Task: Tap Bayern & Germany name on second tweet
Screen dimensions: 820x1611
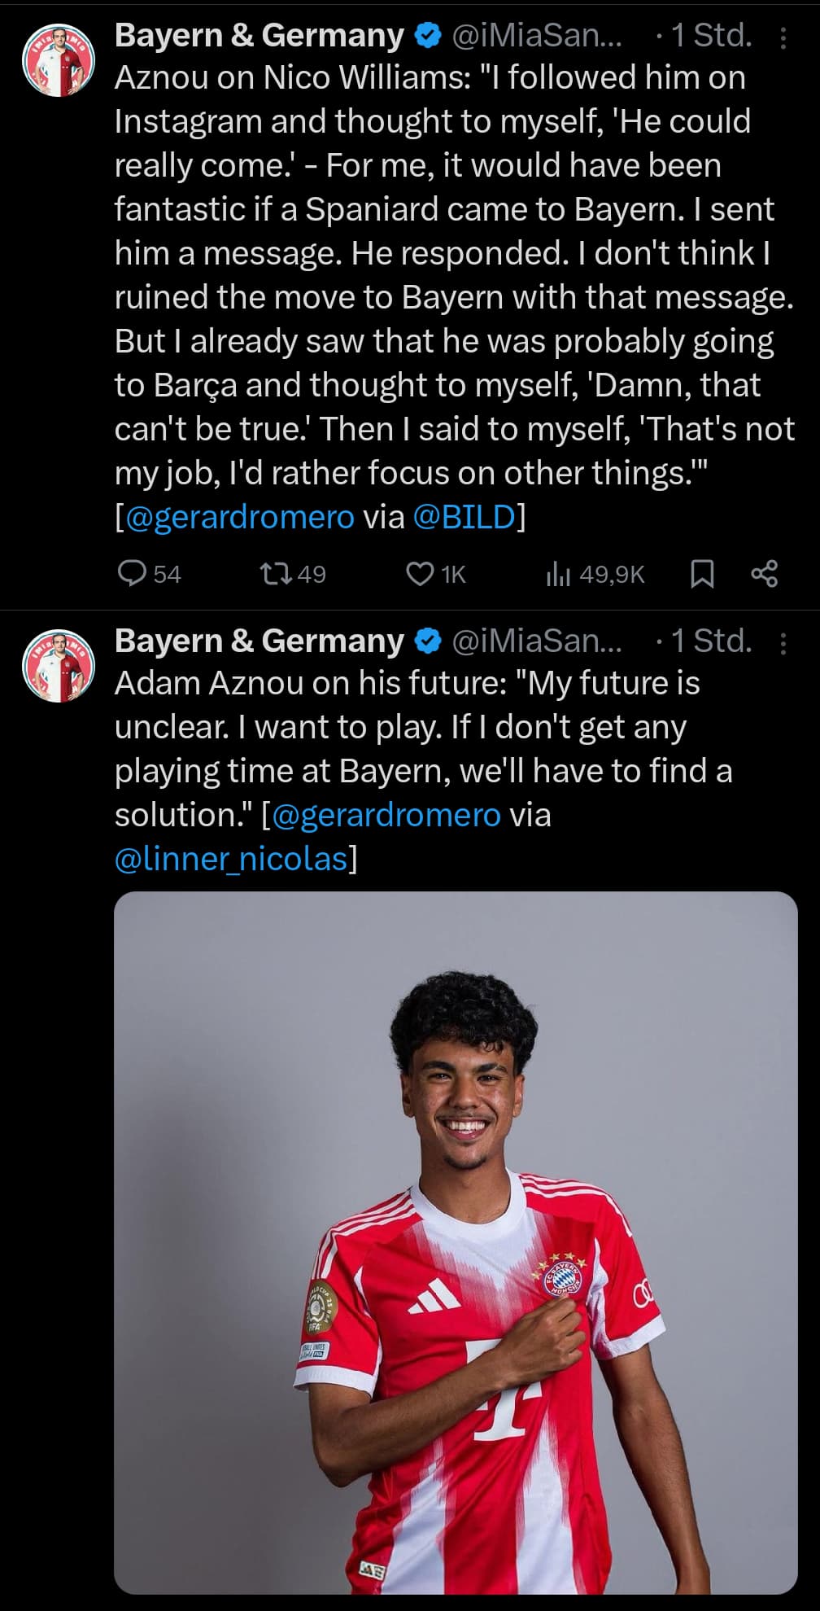Action: [x=259, y=641]
